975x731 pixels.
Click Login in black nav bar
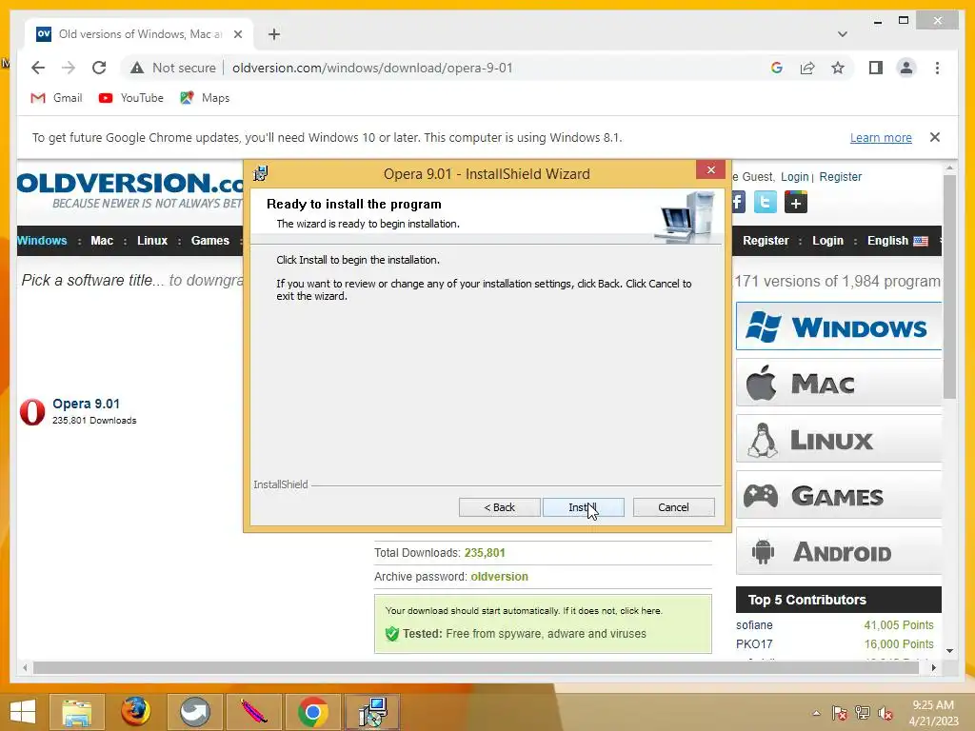[827, 241]
